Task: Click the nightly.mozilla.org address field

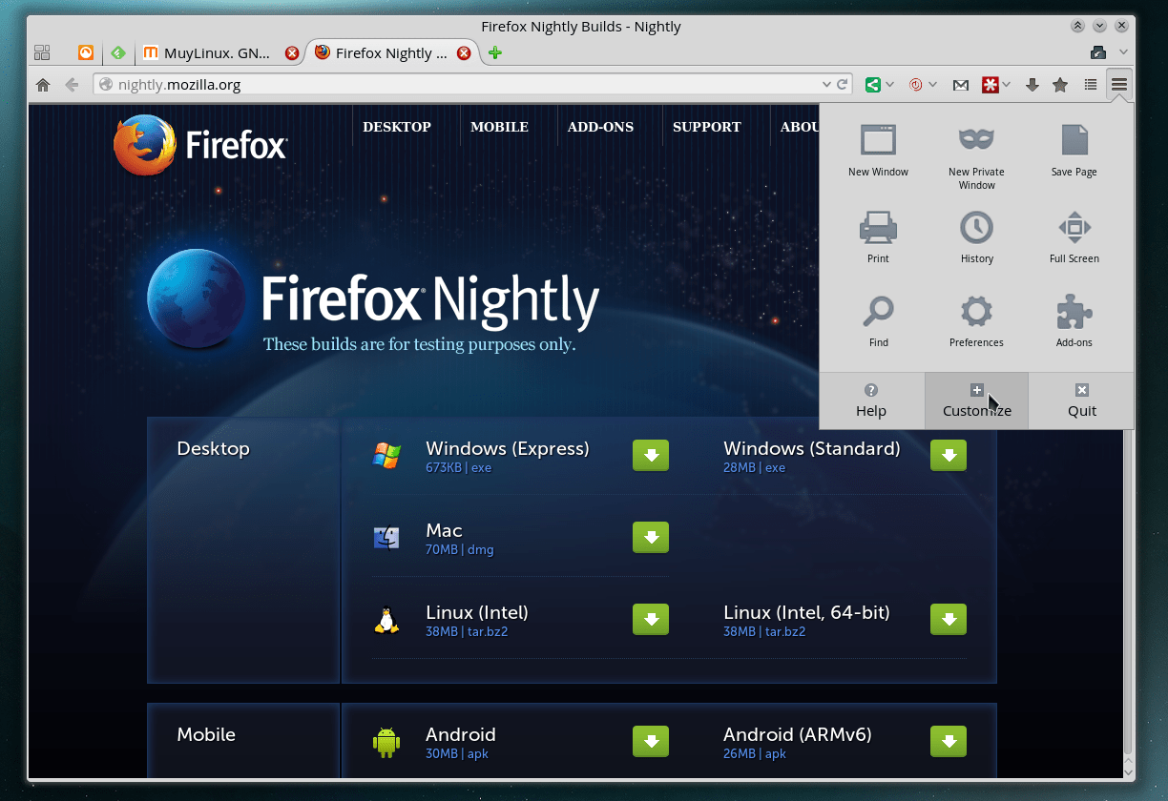Action: [x=458, y=85]
